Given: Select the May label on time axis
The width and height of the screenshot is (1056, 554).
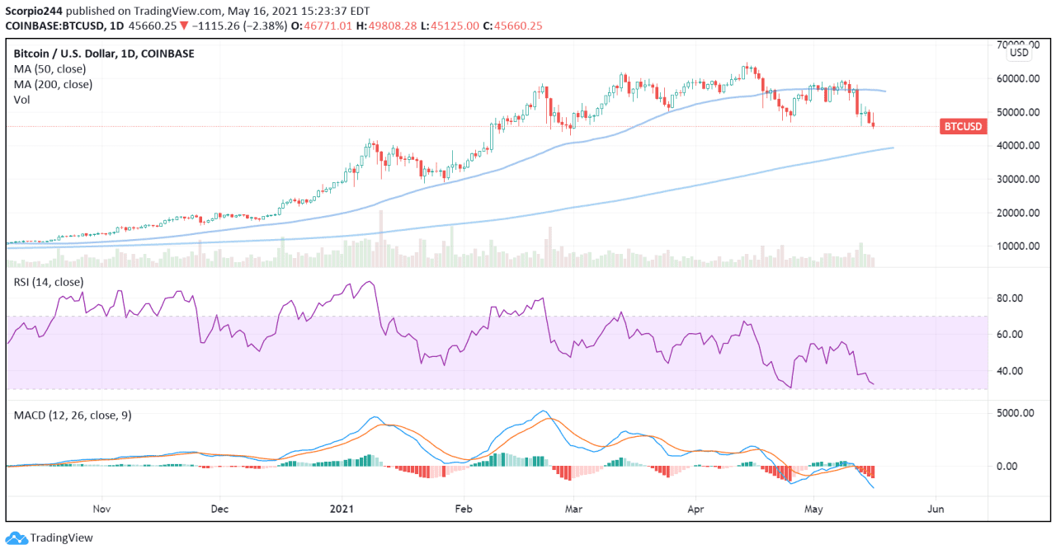Looking at the screenshot, I should pos(814,509).
